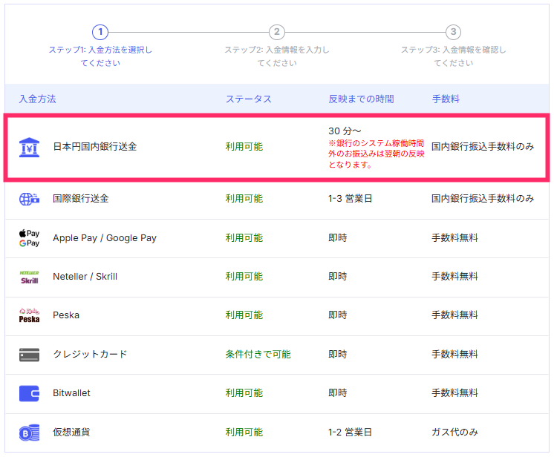This screenshot has width=554, height=457.
Task: Click the Neteller Skrill logo icon
Action: coord(29,277)
